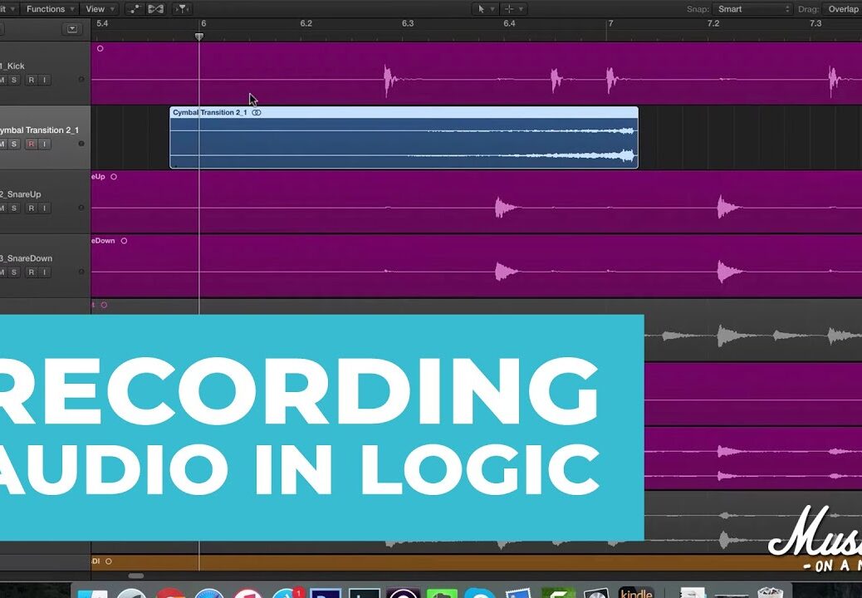The image size is (862, 598).
Task: Click the 7.2 position in the ruler
Action: click(713, 23)
